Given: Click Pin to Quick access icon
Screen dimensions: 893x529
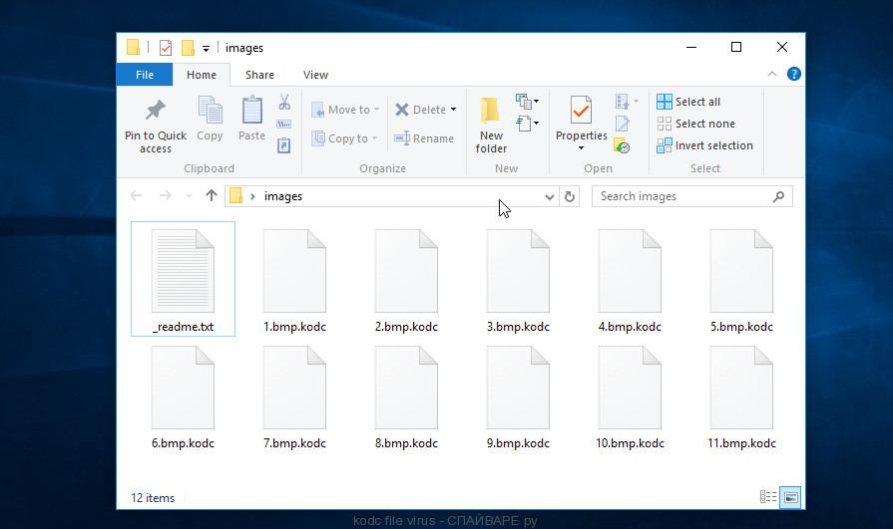Looking at the screenshot, I should pos(155,111).
